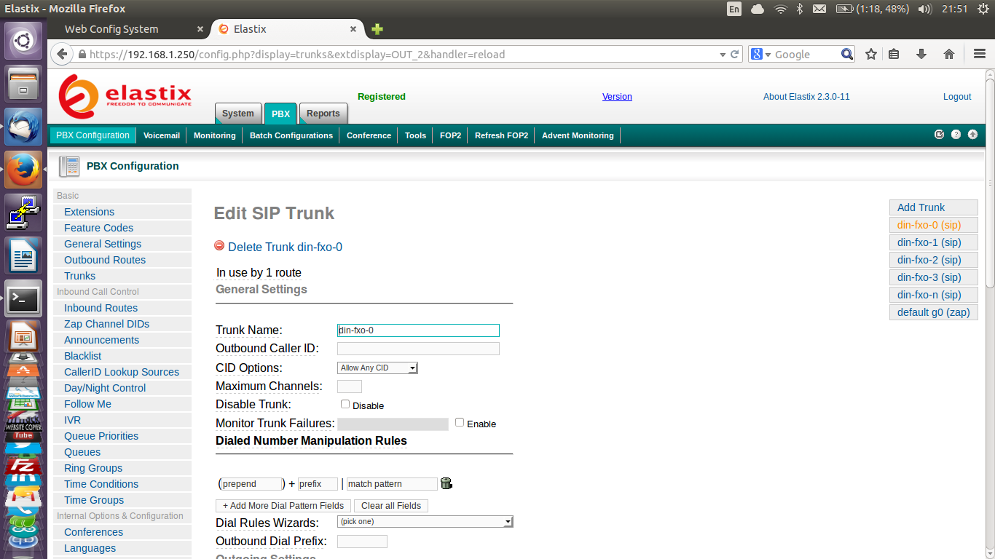Screen dimensions: 995x559
Task: Click the Trunk Name input field
Action: click(x=418, y=330)
